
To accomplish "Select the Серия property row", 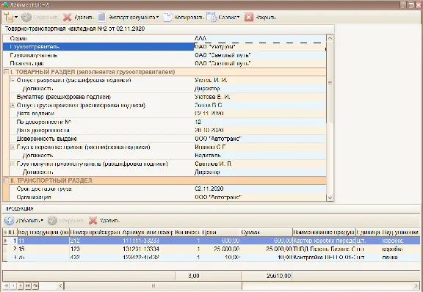I will [164, 38].
